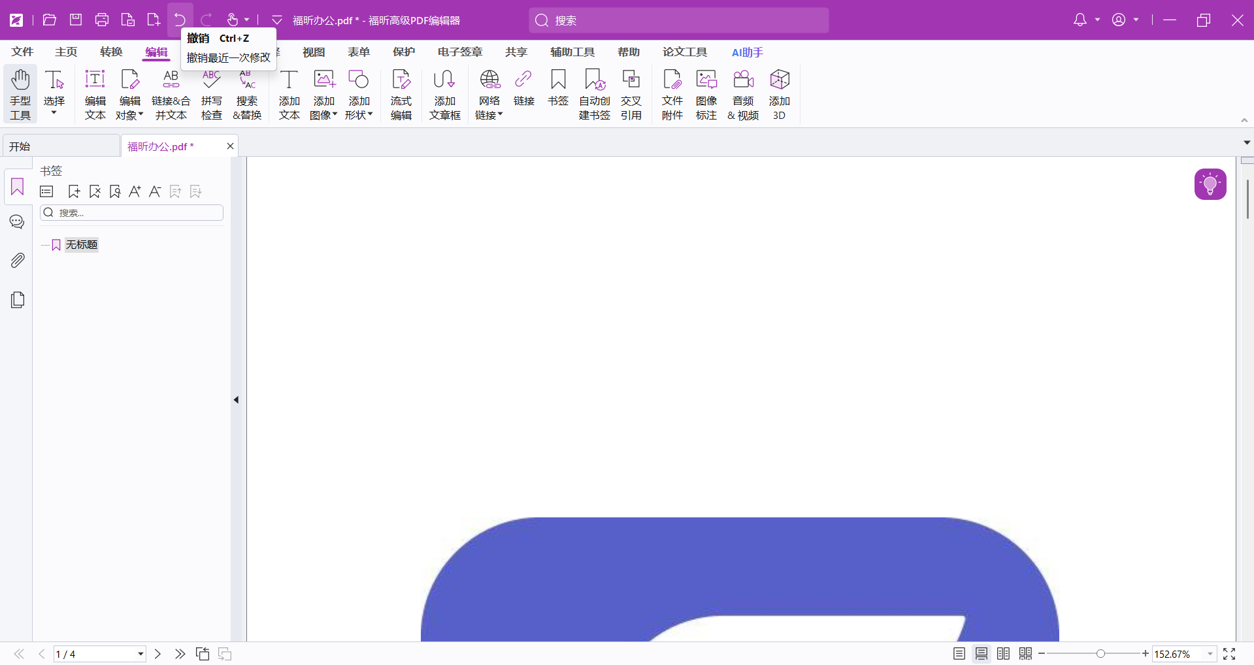Image resolution: width=1254 pixels, height=665 pixels.
Task: Open the File Attachment (文件附件) tool
Action: click(x=672, y=94)
